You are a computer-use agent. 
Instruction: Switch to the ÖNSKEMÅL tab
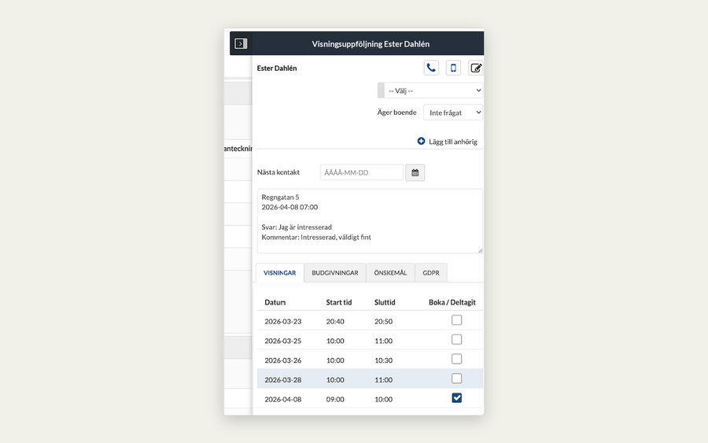point(390,273)
